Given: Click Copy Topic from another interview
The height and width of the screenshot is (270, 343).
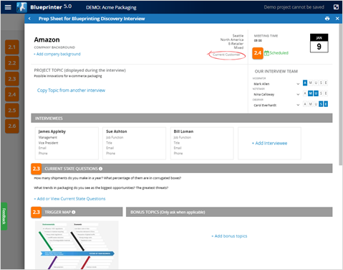Looking at the screenshot, I should [71, 90].
